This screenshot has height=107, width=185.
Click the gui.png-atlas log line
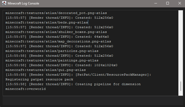(46, 70)
